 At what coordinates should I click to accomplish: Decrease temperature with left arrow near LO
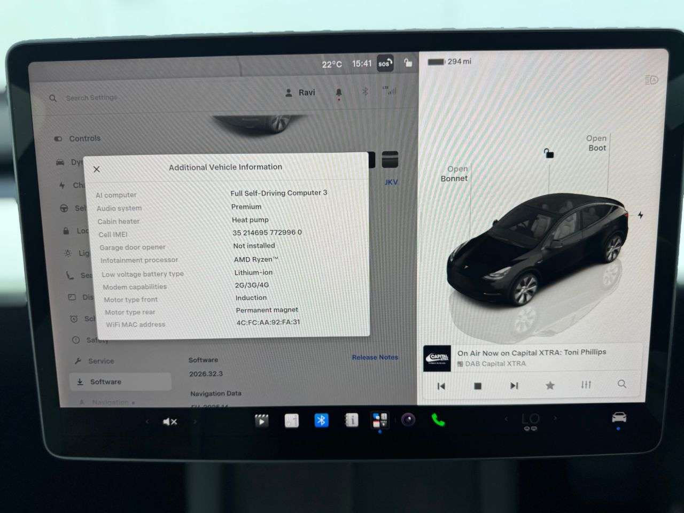coord(506,418)
